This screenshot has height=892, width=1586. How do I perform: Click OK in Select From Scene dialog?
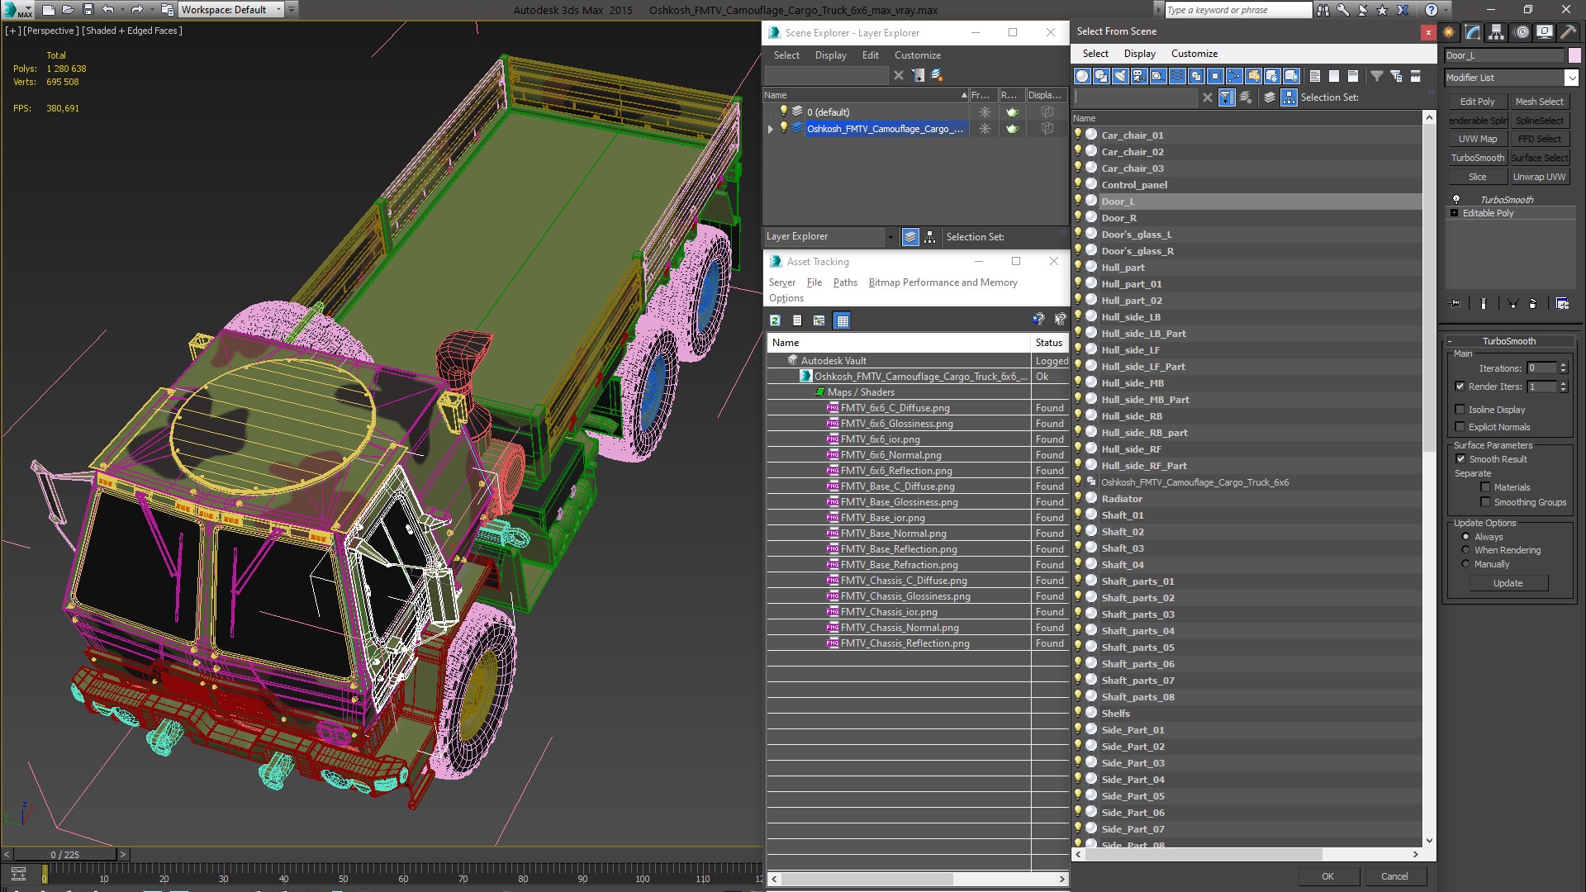click(1327, 876)
